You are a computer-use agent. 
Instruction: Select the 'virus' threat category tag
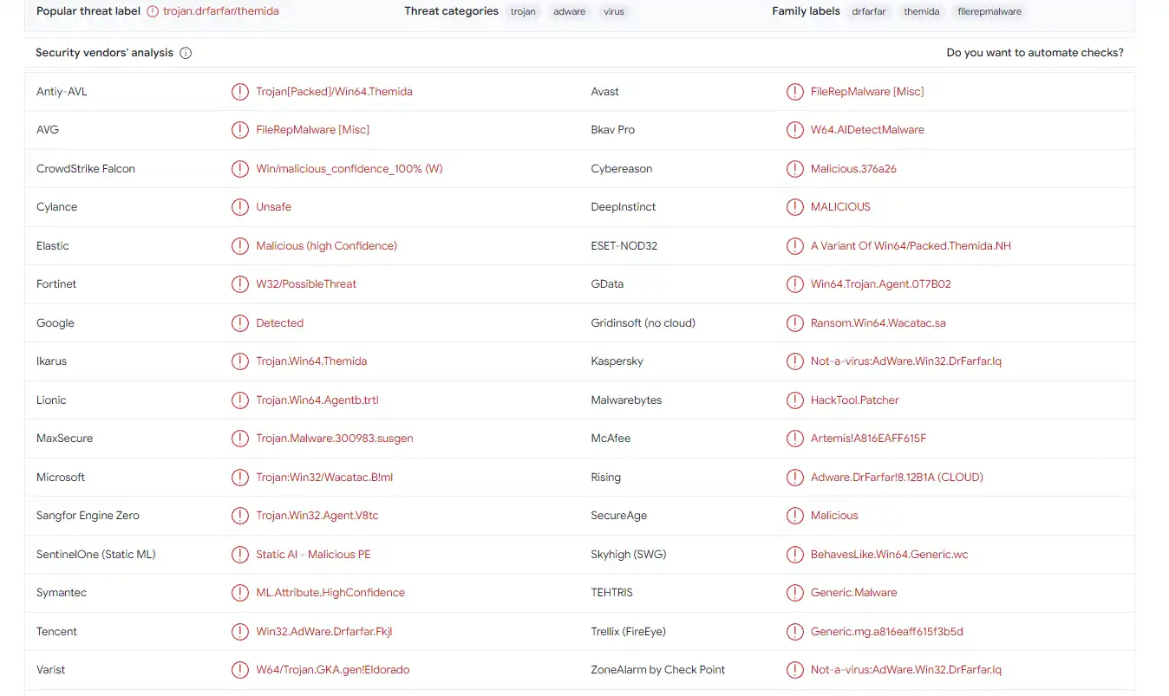(x=614, y=12)
